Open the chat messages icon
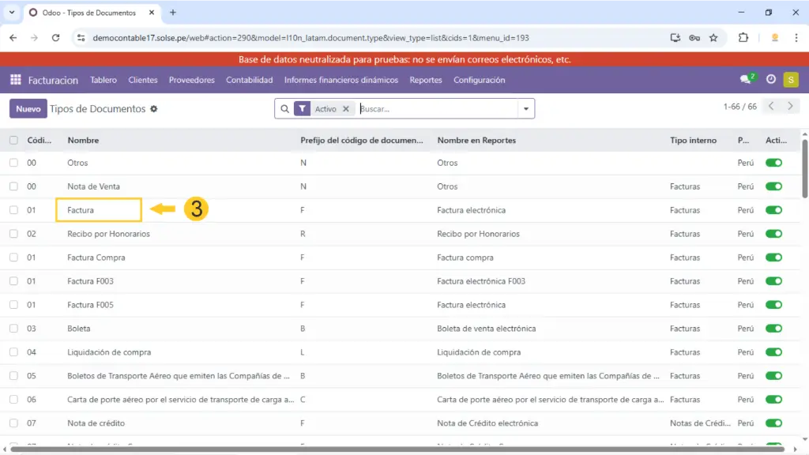This screenshot has width=809, height=455. coord(745,80)
